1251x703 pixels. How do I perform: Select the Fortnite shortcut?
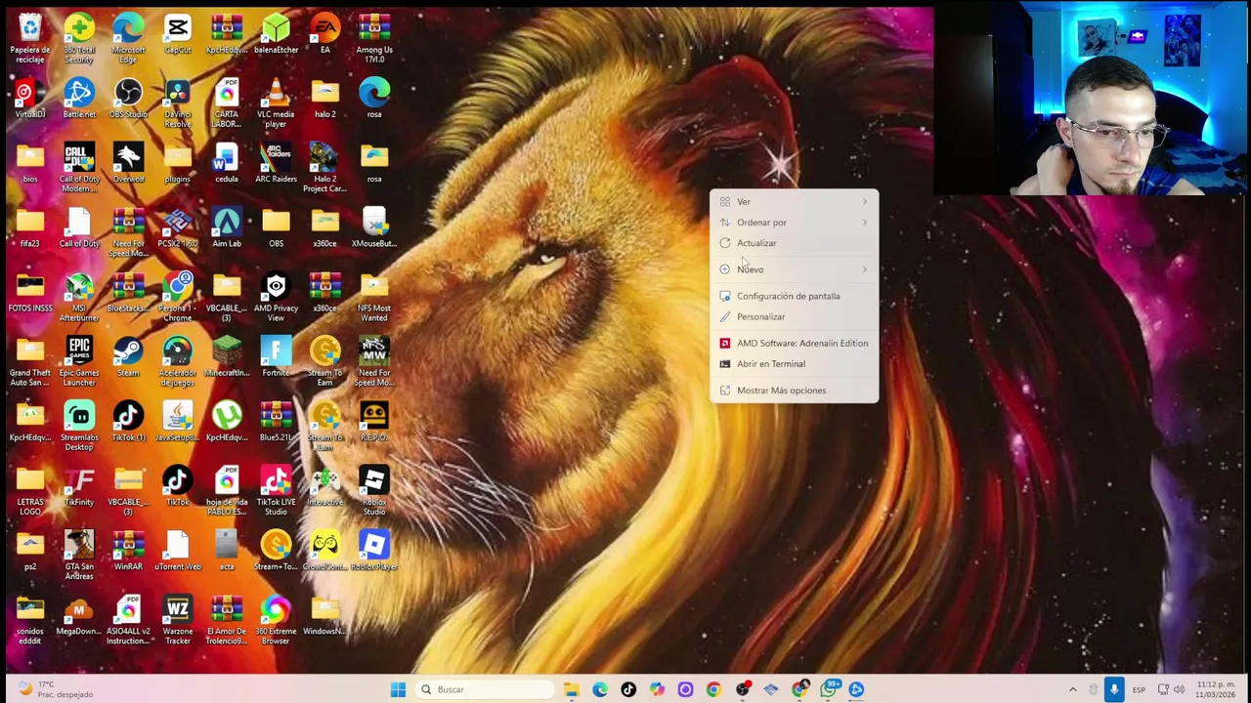pyautogui.click(x=276, y=357)
